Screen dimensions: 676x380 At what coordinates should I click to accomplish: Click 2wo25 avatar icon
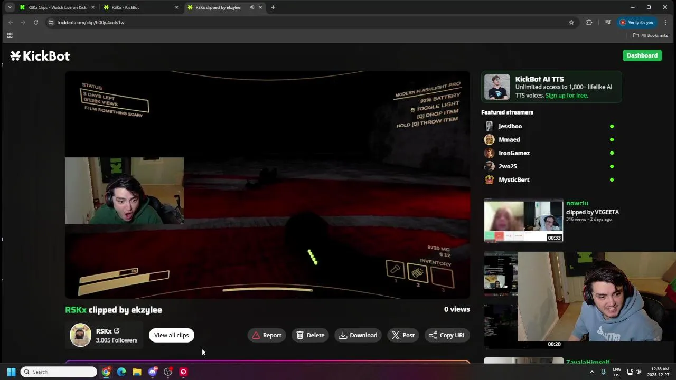(489, 166)
